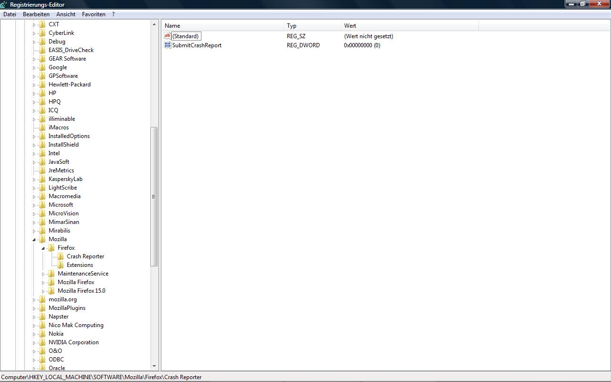Click the KasperskyLab folder icon
Viewport: 611px width, 382px height.
click(x=42, y=179)
